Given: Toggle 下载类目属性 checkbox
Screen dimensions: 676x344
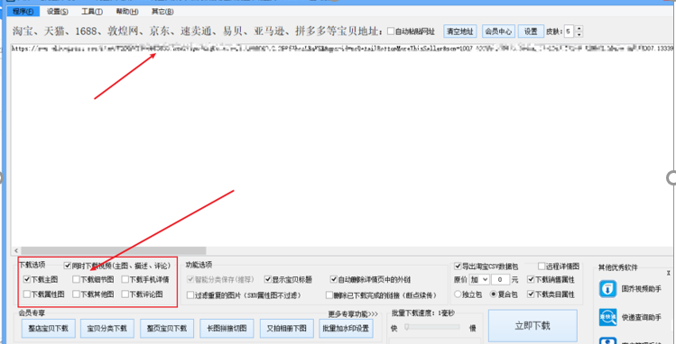Looking at the screenshot, I should [531, 294].
